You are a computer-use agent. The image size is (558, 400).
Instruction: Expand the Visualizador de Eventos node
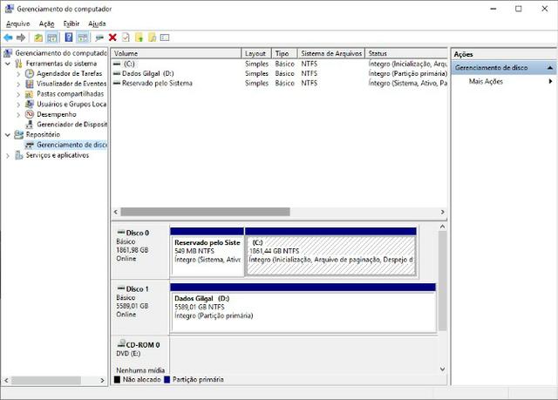pyautogui.click(x=18, y=85)
